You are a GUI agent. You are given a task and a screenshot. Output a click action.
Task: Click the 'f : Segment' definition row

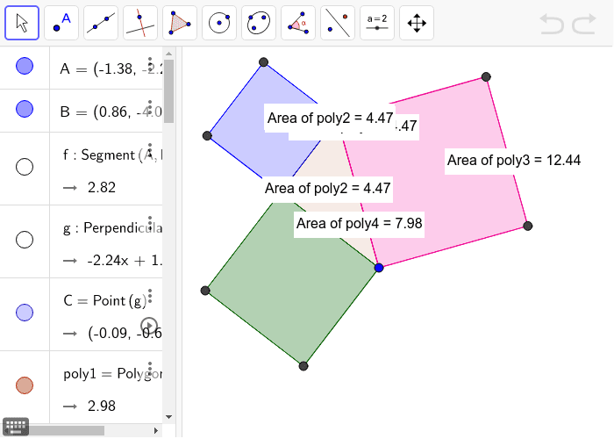pyautogui.click(x=112, y=155)
